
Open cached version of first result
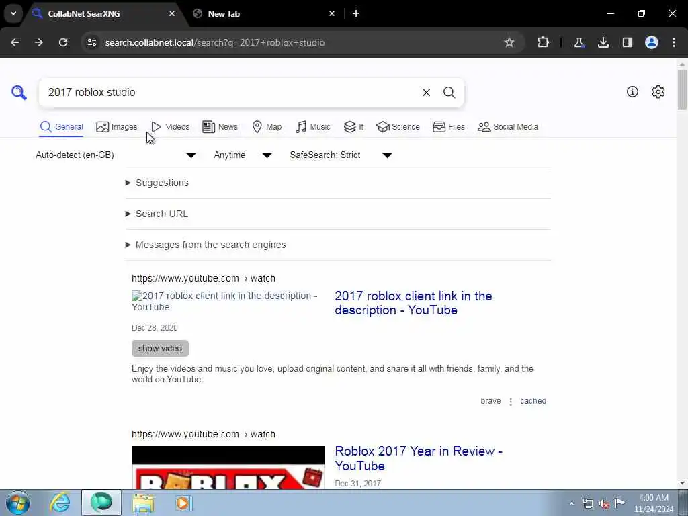pyautogui.click(x=533, y=401)
